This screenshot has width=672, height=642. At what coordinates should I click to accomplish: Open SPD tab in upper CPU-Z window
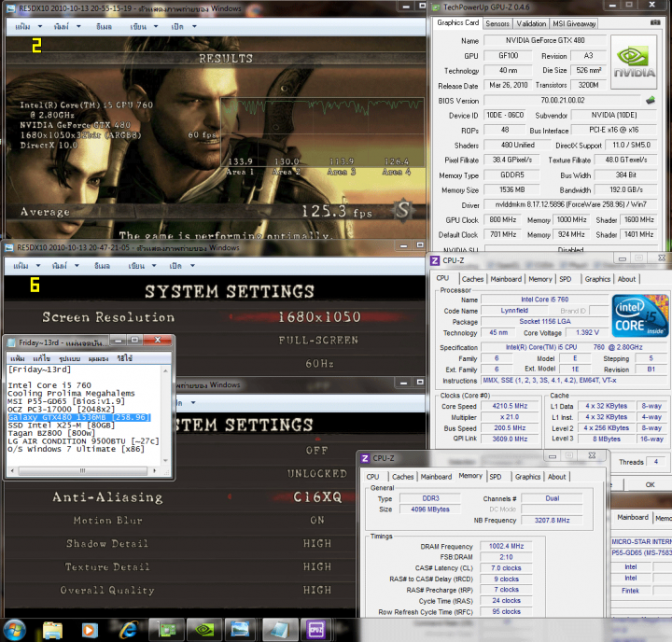(x=566, y=279)
